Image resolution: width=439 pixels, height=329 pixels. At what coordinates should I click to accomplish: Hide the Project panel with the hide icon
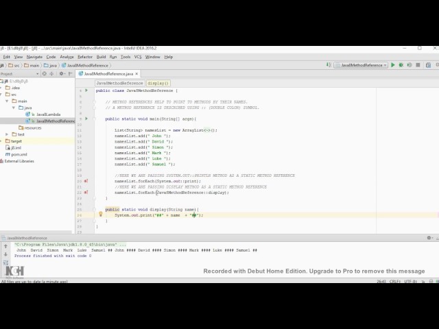70,73
